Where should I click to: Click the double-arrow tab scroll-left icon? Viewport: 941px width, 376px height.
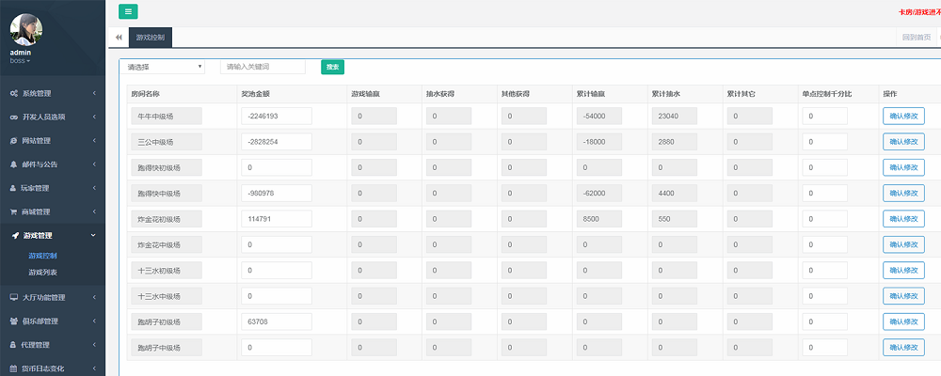(x=119, y=38)
